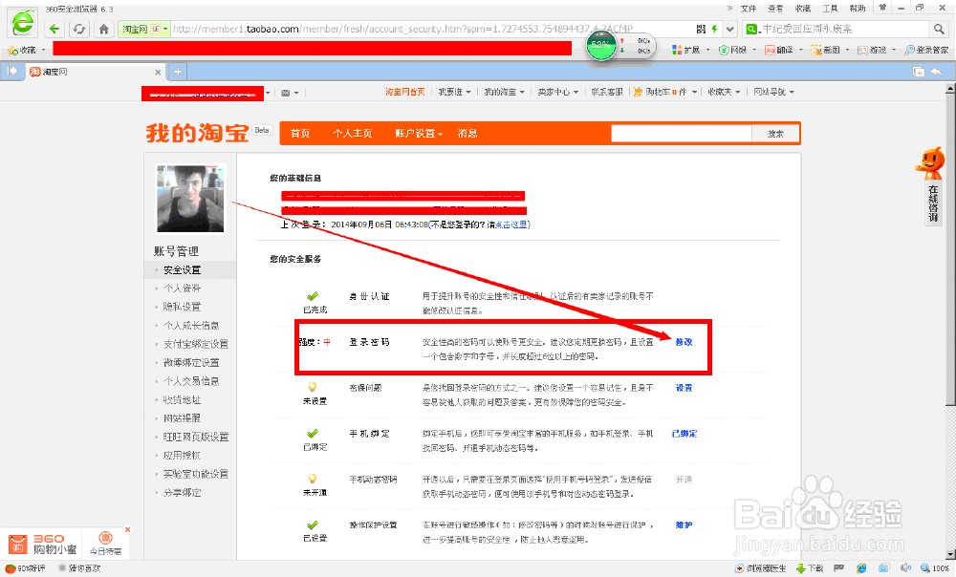Open the 文件 menu
Image resolution: width=956 pixels, height=577 pixels.
click(749, 9)
